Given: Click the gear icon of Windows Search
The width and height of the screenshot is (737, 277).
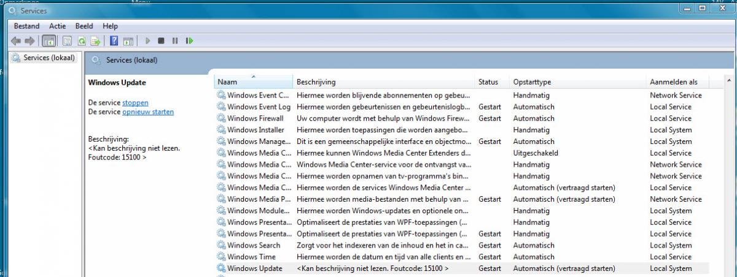Looking at the screenshot, I should 221,245.
